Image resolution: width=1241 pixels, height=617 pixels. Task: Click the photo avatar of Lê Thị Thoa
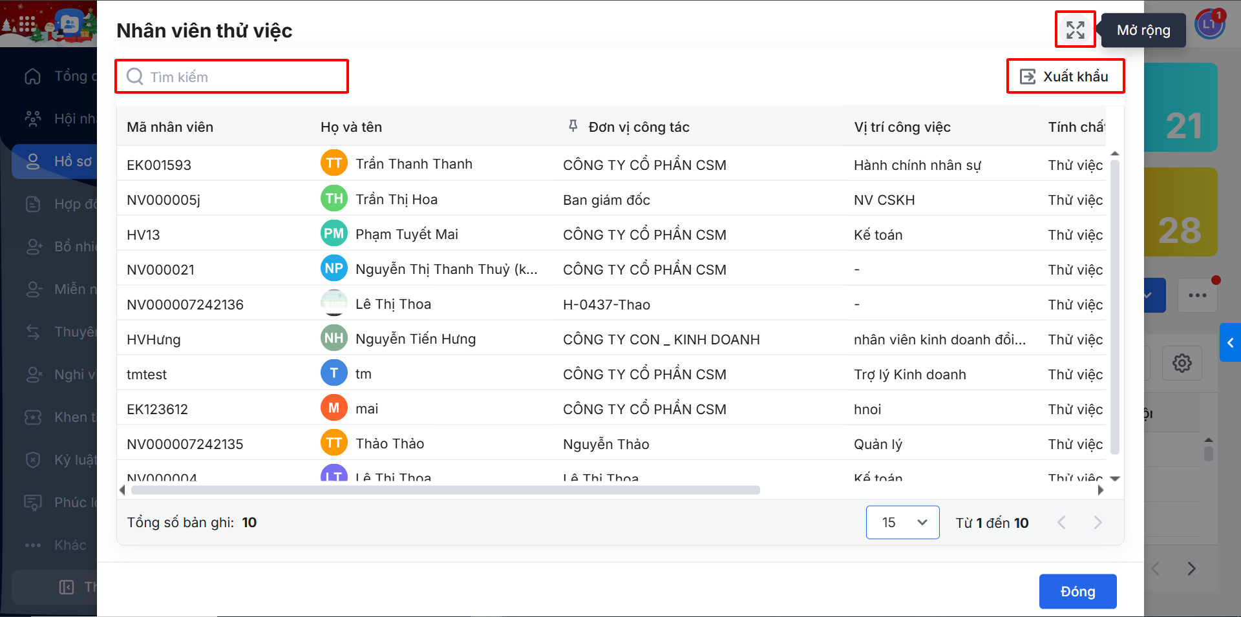(334, 303)
